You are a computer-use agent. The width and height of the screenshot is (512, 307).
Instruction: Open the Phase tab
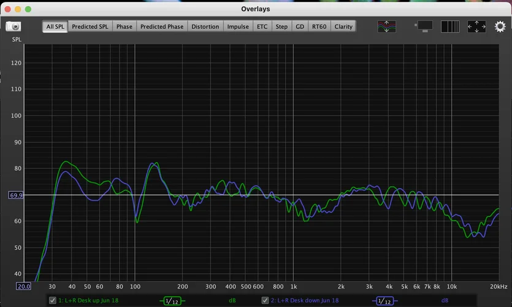tap(124, 26)
